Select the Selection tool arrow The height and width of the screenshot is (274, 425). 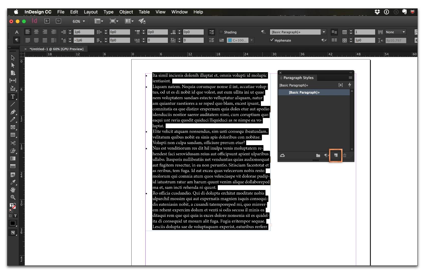pos(13,58)
